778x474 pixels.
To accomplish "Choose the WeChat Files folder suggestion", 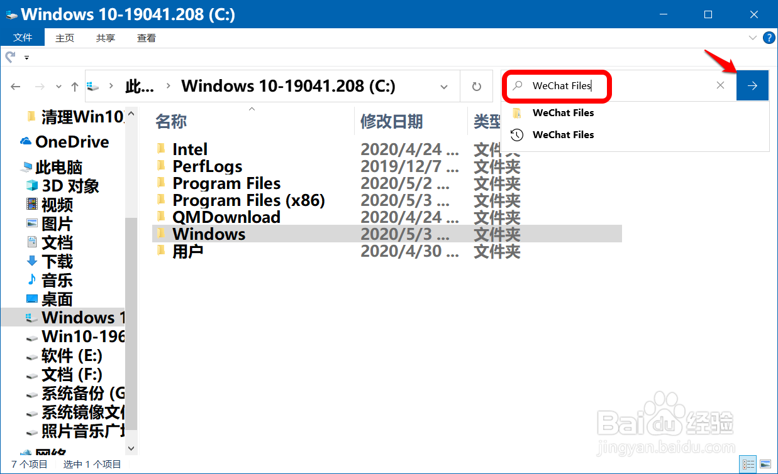I will tap(562, 113).
